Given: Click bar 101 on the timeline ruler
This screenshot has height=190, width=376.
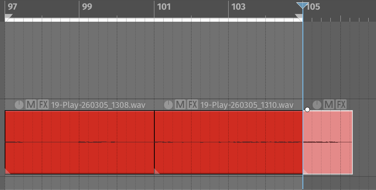Looking at the screenshot, I should click(164, 7).
